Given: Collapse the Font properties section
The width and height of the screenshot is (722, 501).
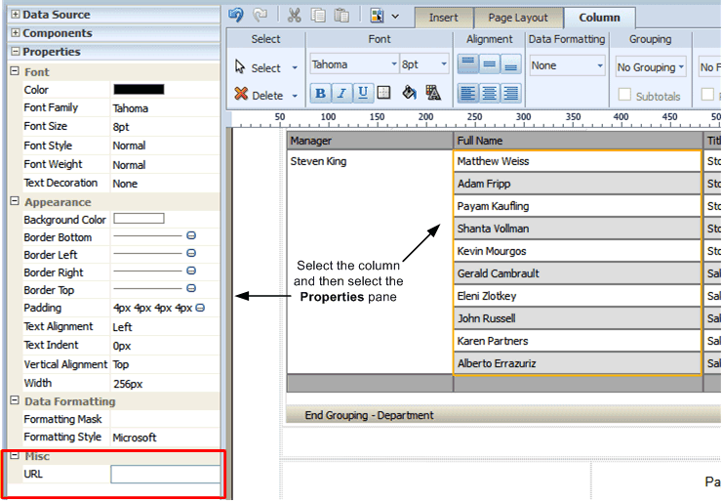Looking at the screenshot, I should tap(15, 71).
